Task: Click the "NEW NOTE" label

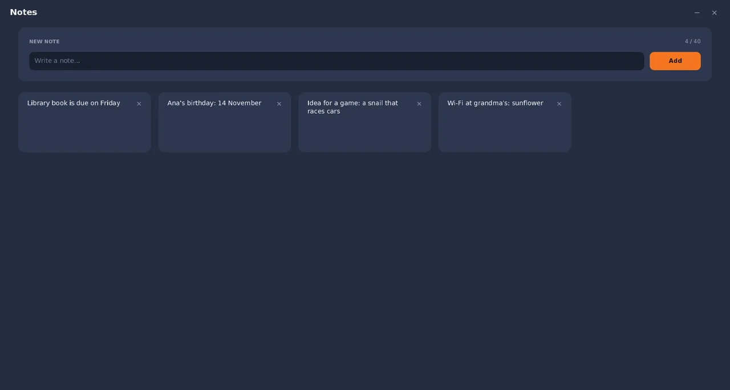Action: (x=44, y=42)
